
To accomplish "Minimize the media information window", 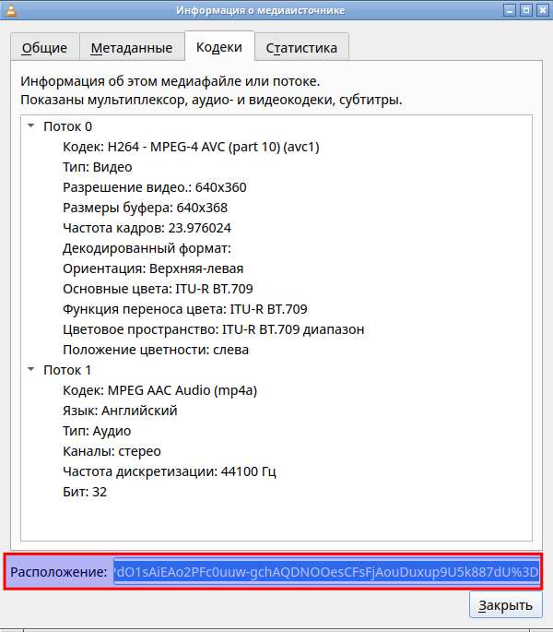I will (505, 11).
